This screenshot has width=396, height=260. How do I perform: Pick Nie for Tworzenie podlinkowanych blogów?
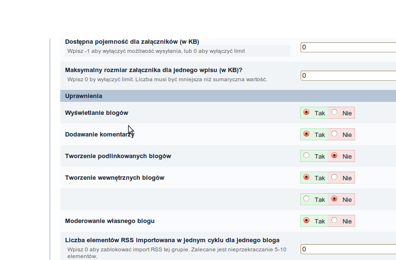334,156
